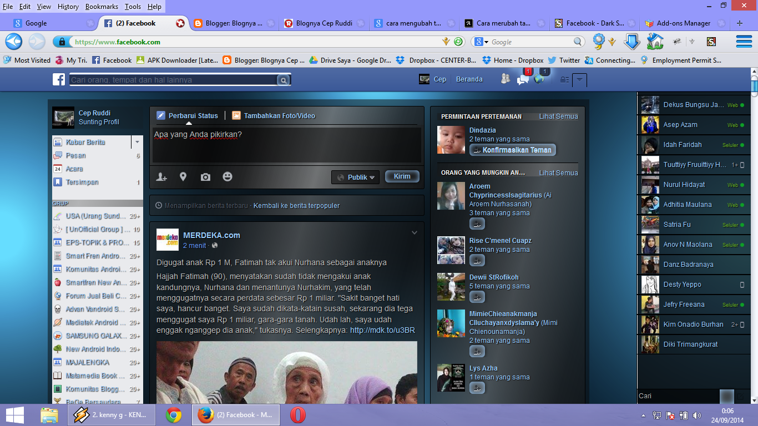Screen dimensions: 758x426
Task: Open Opera from the taskbar
Action: (x=297, y=415)
